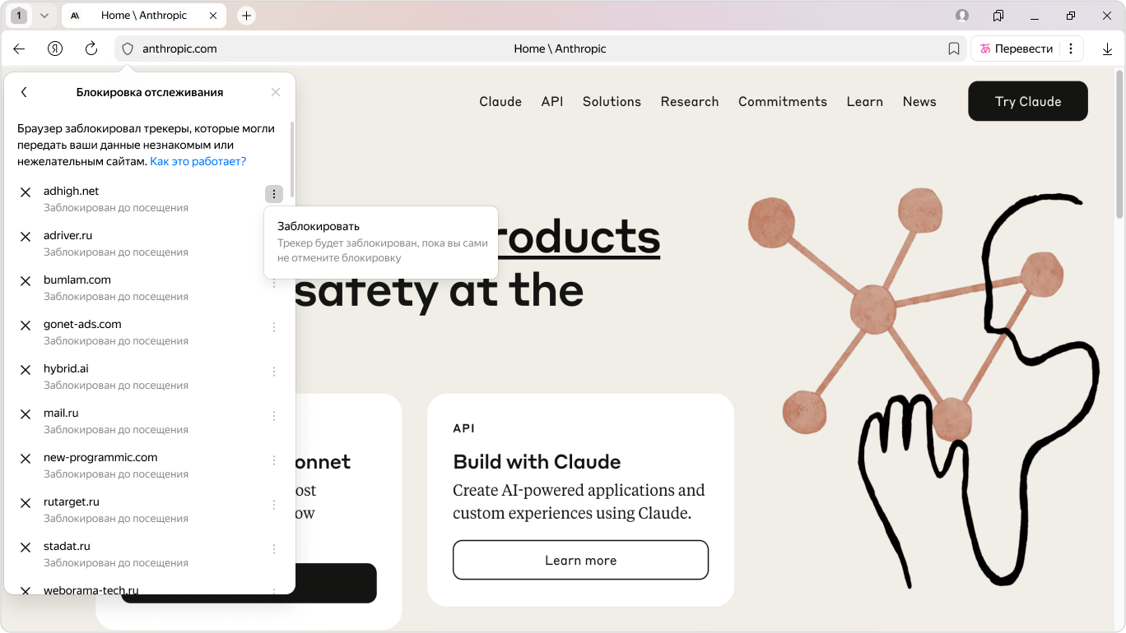The width and height of the screenshot is (1126, 633).
Task: Click the Try Claude button
Action: click(1027, 101)
